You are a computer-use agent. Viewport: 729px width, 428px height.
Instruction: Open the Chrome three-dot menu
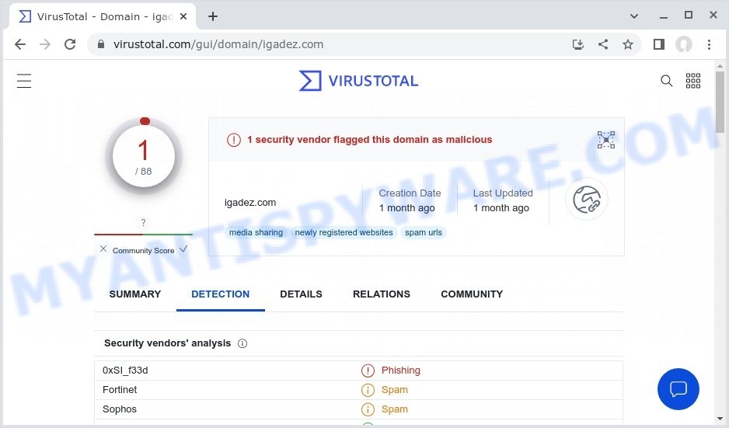[709, 44]
